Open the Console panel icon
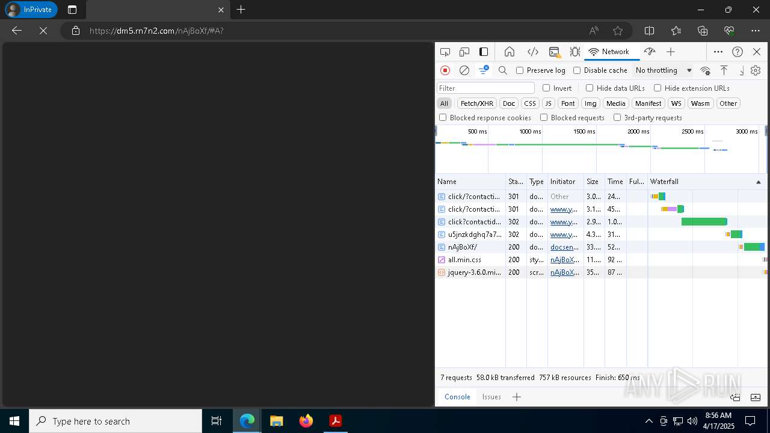The height and width of the screenshot is (433, 770). pyautogui.click(x=554, y=52)
